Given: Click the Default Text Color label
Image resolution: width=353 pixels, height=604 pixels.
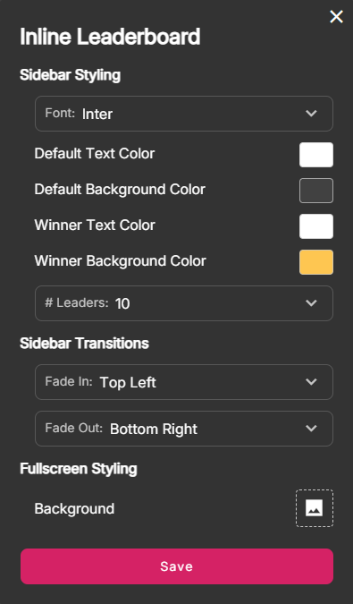Looking at the screenshot, I should tap(95, 154).
